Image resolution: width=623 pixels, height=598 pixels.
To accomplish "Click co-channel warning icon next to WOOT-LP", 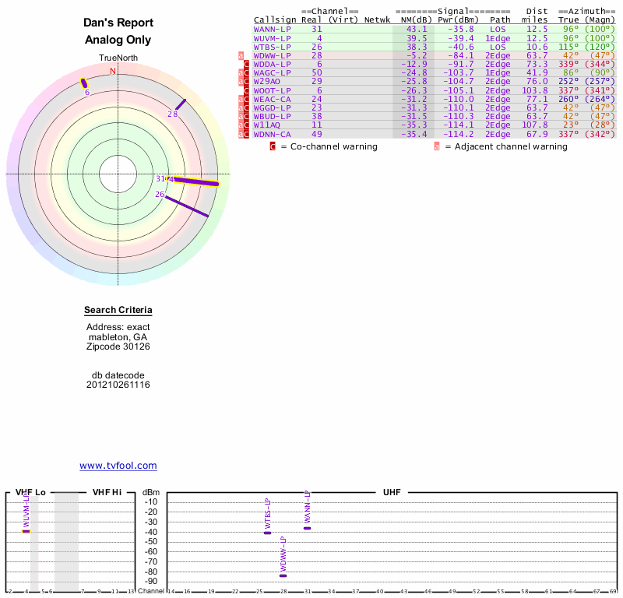I will click(x=247, y=91).
